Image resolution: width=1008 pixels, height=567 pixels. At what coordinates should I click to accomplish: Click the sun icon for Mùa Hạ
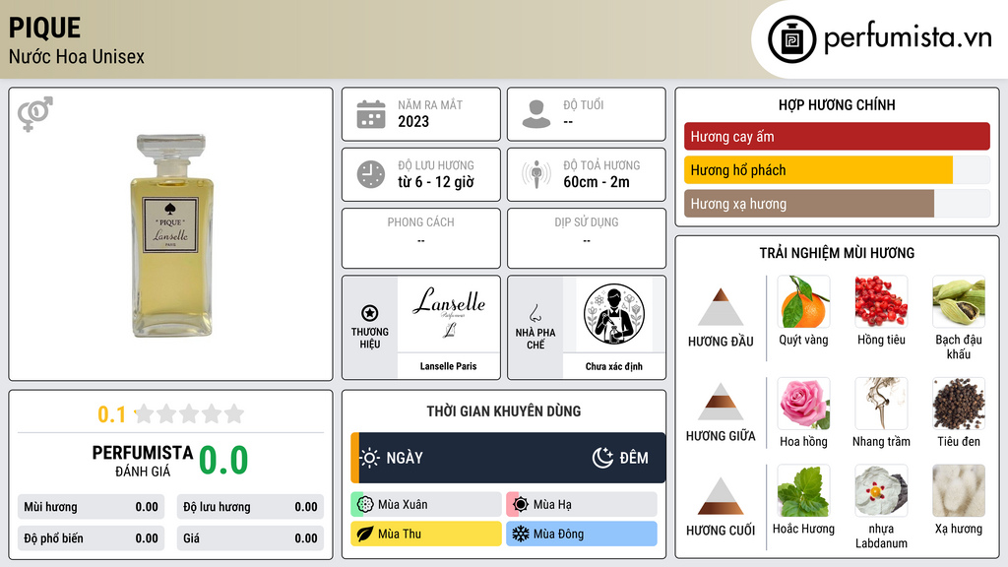click(x=521, y=505)
